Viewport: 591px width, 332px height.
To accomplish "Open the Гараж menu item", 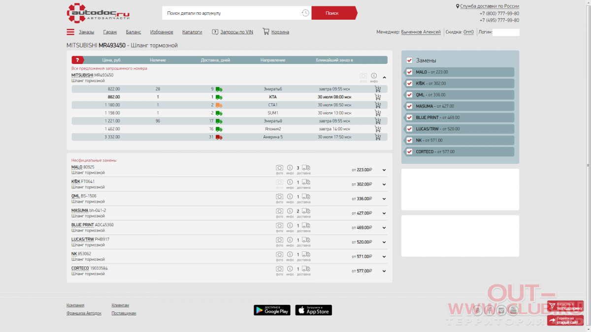I will [x=110, y=32].
